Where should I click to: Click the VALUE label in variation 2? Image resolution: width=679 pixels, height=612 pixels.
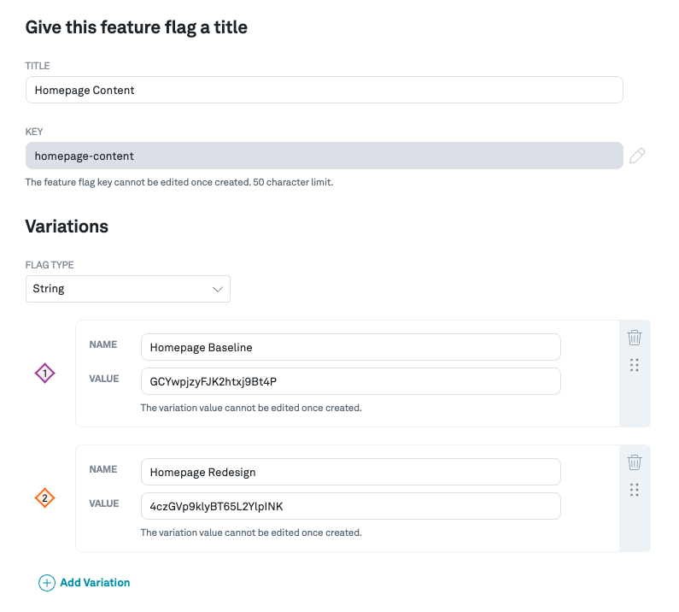(104, 503)
